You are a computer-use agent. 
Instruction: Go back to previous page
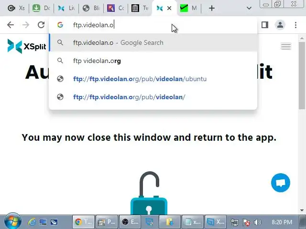click(x=11, y=25)
